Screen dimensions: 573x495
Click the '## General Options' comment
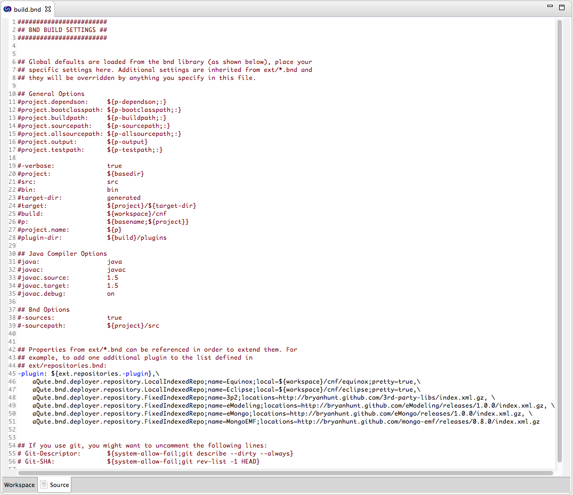[51, 94]
